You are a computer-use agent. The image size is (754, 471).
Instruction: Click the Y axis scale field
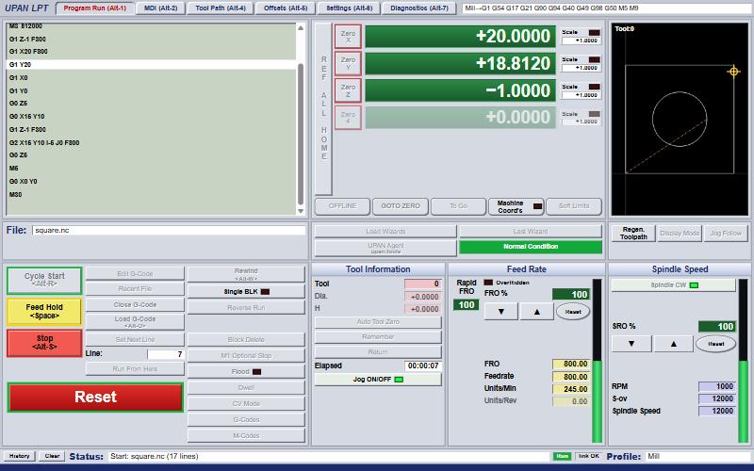coord(581,68)
